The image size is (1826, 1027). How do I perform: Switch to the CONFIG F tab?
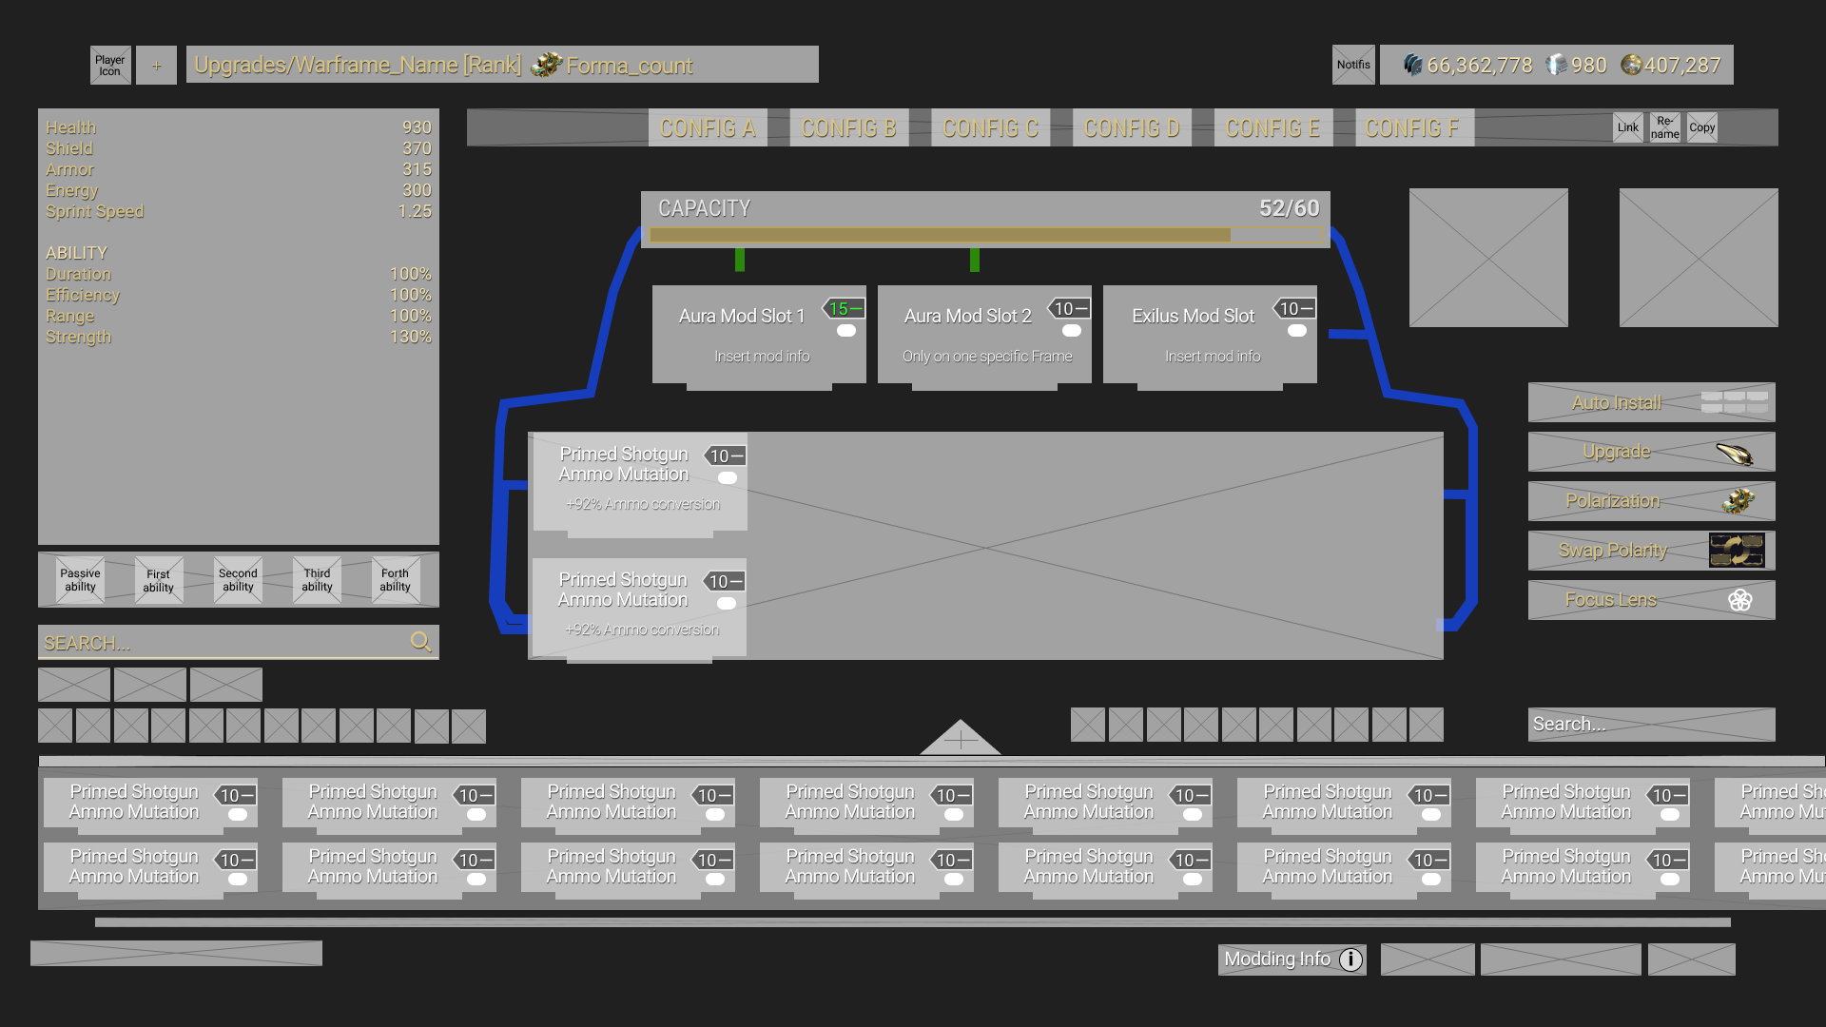click(1414, 127)
